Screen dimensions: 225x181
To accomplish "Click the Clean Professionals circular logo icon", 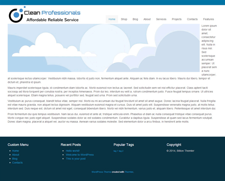I will [17, 14].
